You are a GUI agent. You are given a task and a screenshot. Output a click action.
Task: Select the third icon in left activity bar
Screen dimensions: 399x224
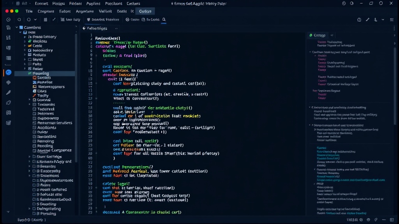(x=9, y=48)
